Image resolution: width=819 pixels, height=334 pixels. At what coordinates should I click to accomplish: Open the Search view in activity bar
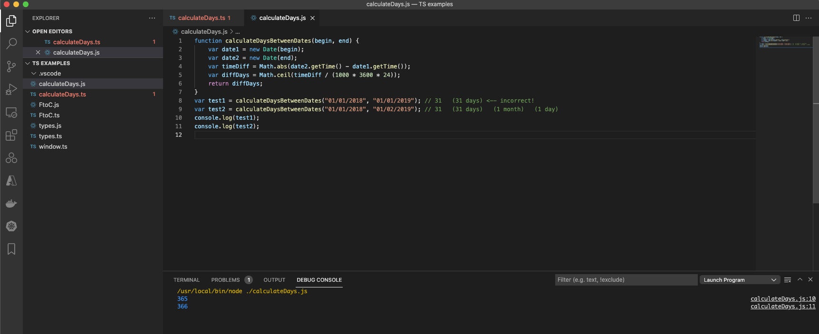click(11, 44)
